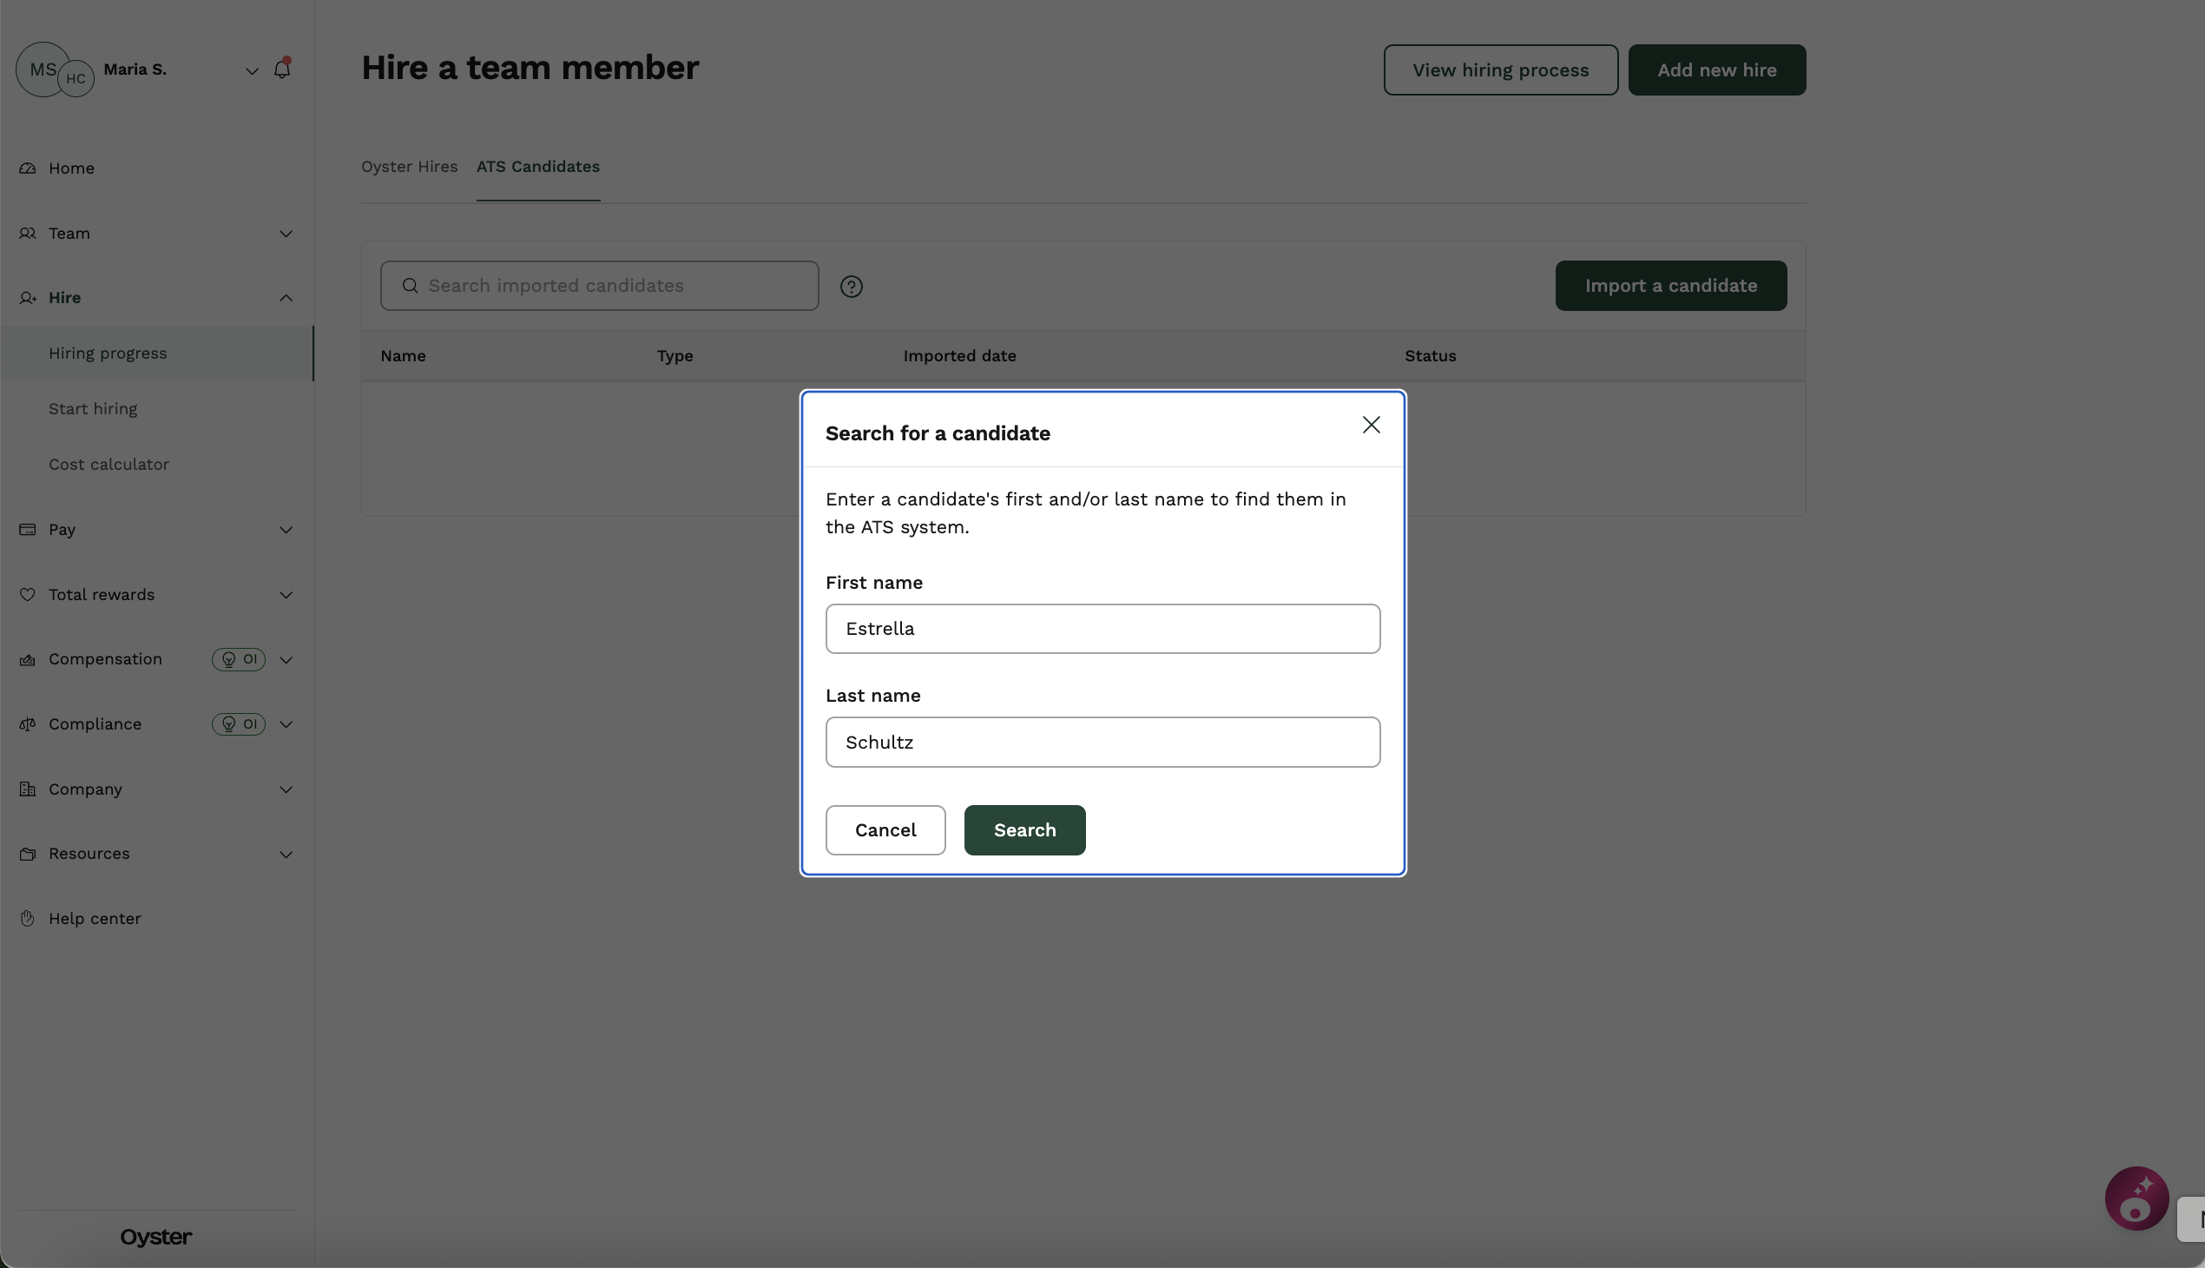Expand the Compliance chevron
Viewport: 2205px width, 1268px height.
[x=286, y=724]
